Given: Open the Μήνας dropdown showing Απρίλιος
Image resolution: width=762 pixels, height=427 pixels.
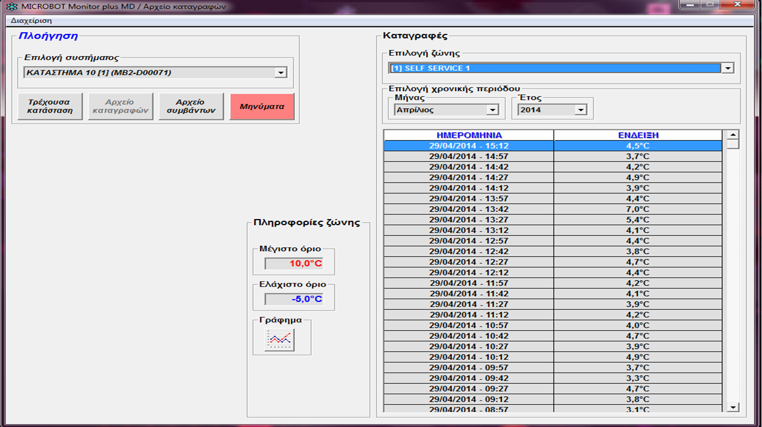Looking at the screenshot, I should tap(491, 110).
